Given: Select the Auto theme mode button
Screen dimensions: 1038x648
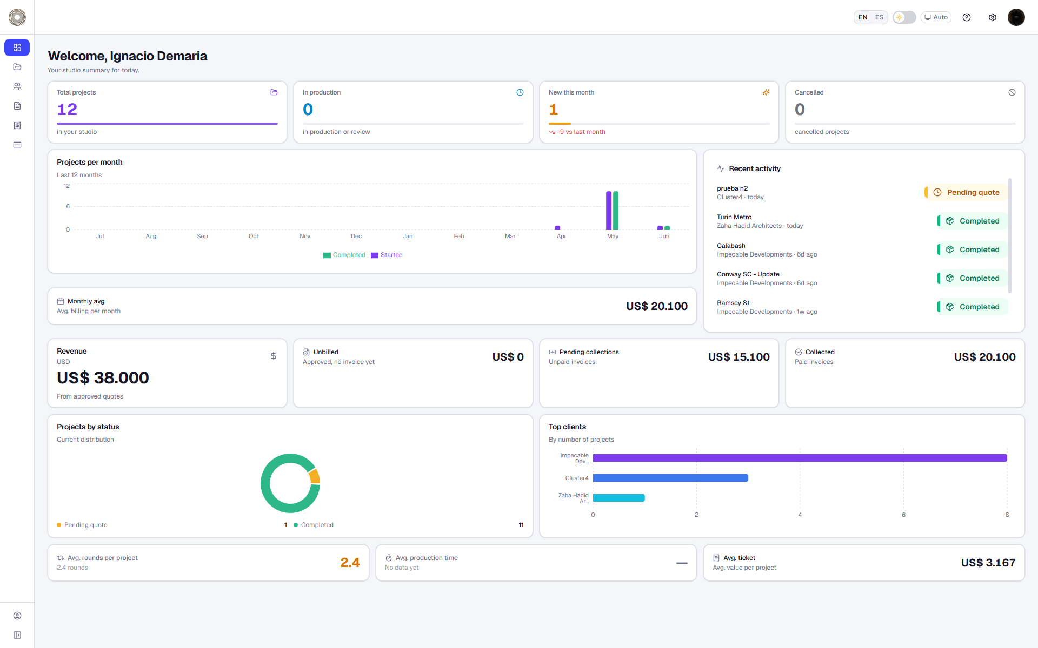Looking at the screenshot, I should coord(936,17).
